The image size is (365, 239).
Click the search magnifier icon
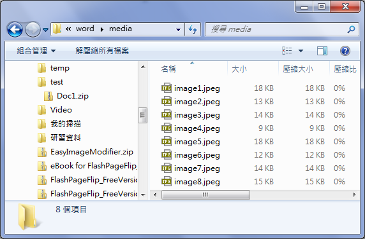pos(351,29)
